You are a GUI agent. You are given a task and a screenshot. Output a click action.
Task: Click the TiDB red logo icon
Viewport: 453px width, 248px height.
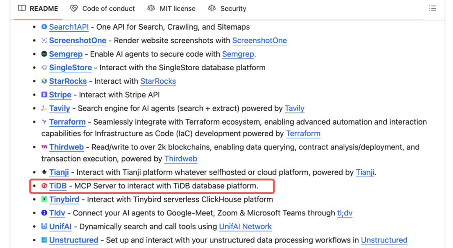(44, 186)
